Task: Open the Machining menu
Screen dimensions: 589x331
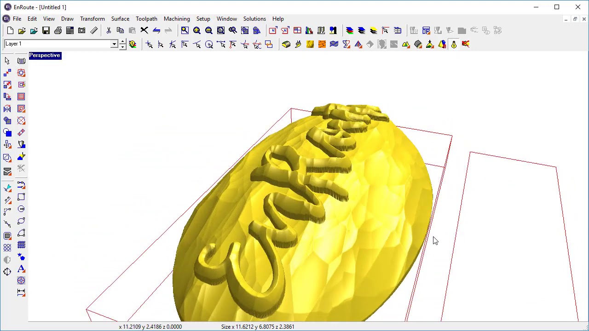Action: click(177, 19)
